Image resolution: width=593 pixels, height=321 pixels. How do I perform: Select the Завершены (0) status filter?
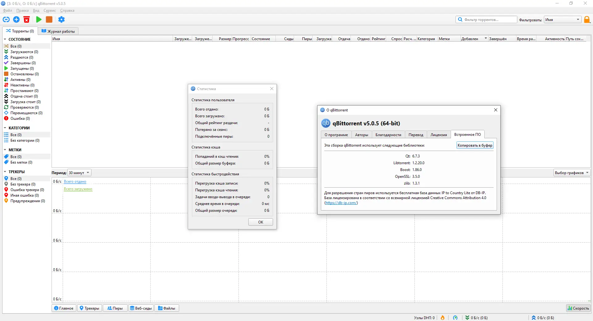[23, 63]
